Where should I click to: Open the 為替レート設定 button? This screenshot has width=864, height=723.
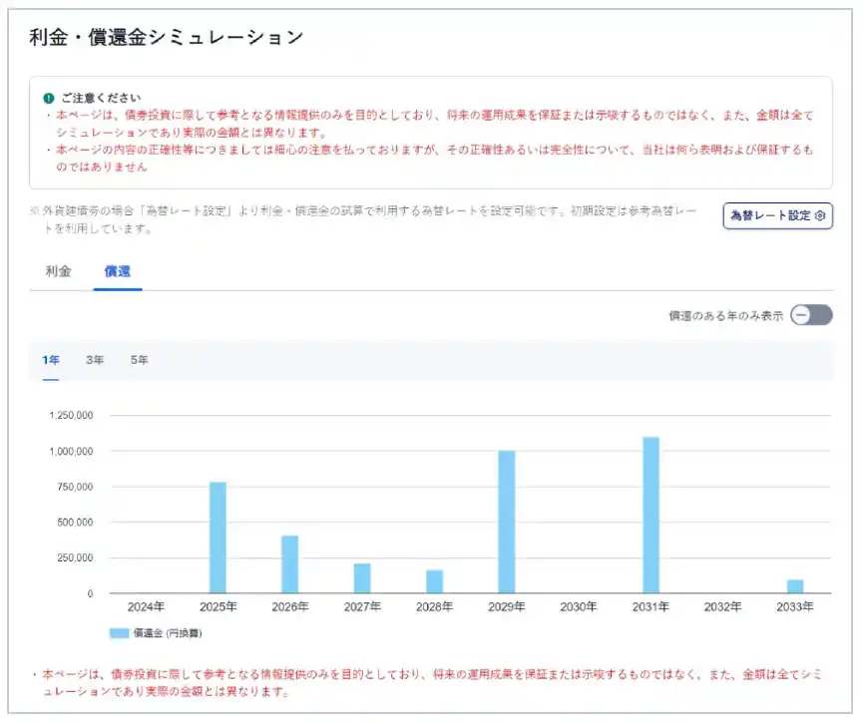(x=776, y=216)
